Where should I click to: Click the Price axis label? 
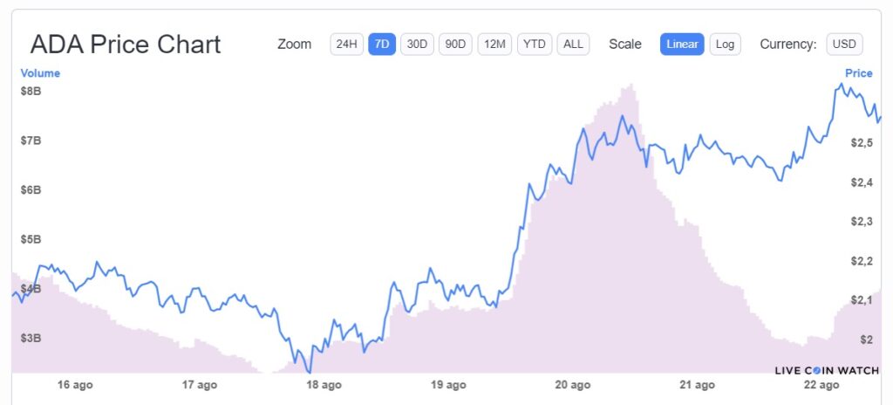[x=858, y=73]
